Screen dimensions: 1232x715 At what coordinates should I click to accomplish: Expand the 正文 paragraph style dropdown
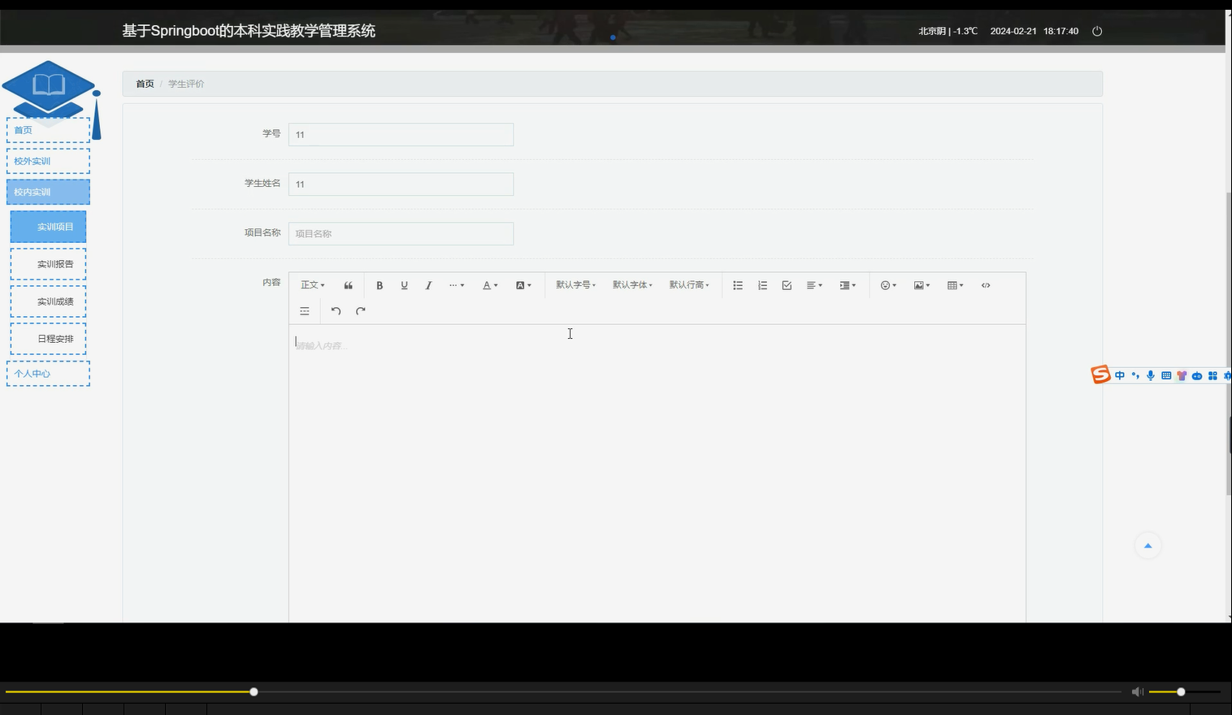tap(311, 285)
